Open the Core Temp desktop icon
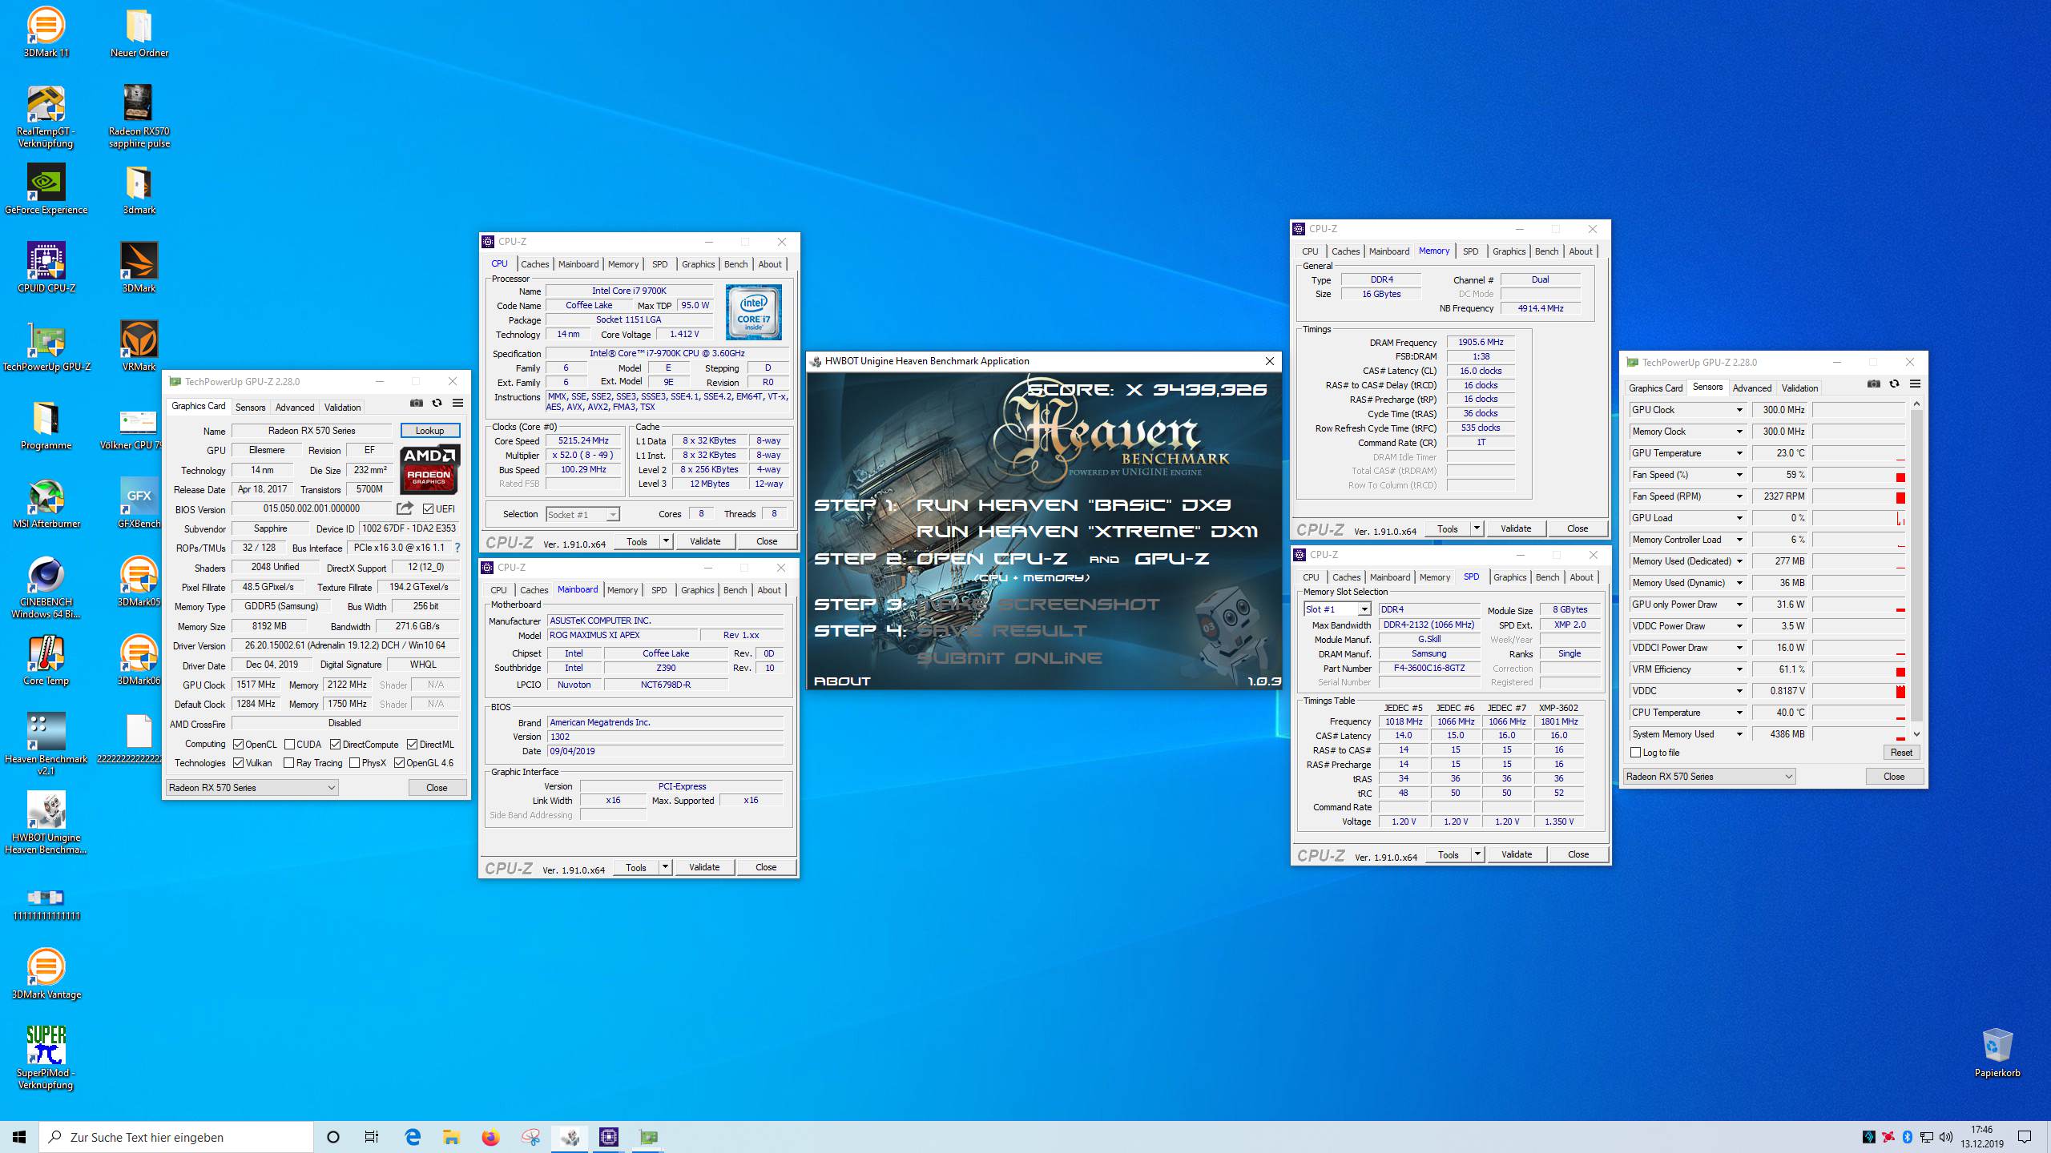The width and height of the screenshot is (2051, 1153). [x=46, y=661]
